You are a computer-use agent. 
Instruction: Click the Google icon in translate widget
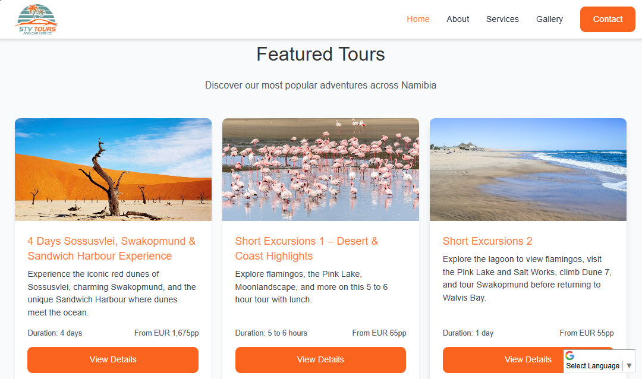click(570, 356)
